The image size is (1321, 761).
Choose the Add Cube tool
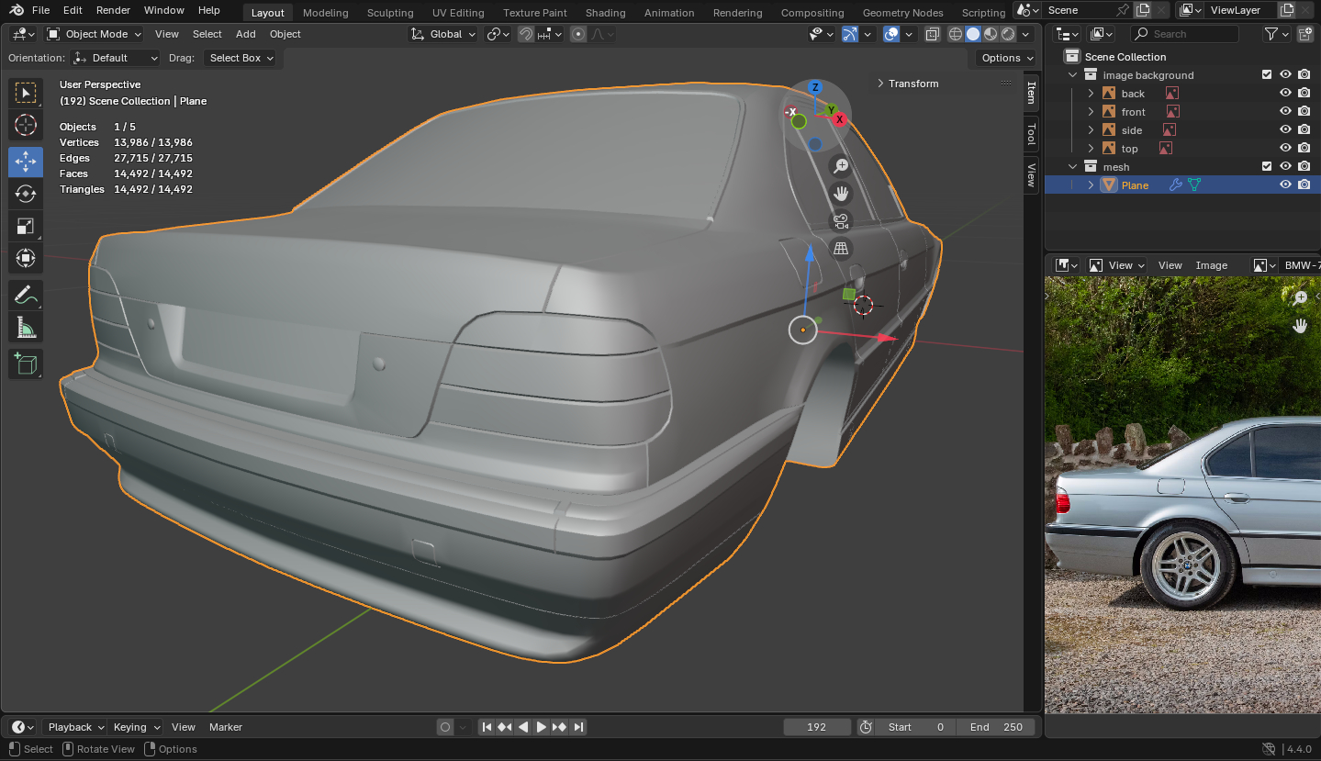pyautogui.click(x=26, y=364)
